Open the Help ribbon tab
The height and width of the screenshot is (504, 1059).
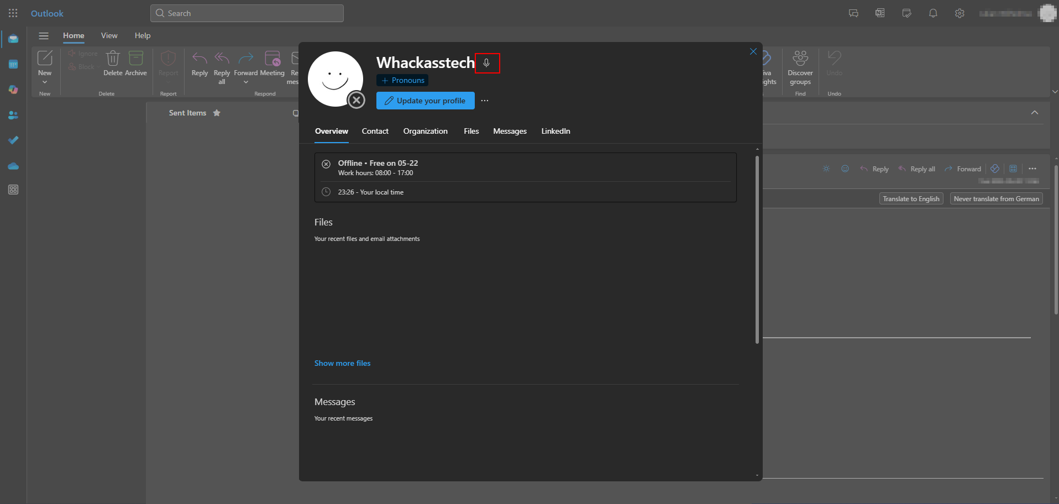(143, 36)
